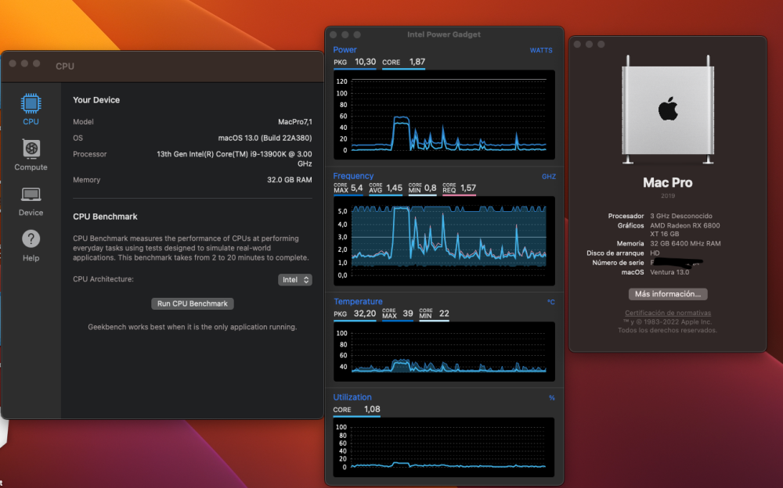Open the Compute section icon in Geekbench
The width and height of the screenshot is (783, 488).
click(x=31, y=149)
